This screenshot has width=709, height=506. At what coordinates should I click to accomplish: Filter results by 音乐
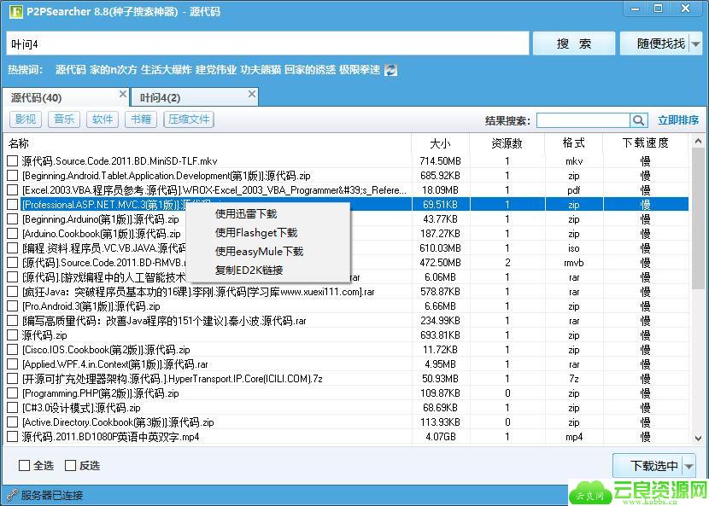(x=64, y=119)
